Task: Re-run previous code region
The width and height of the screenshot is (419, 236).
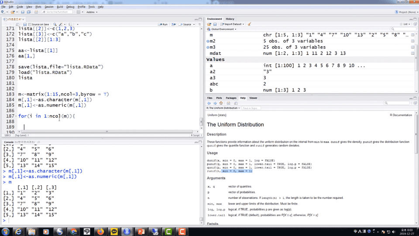Action: (x=173, y=24)
